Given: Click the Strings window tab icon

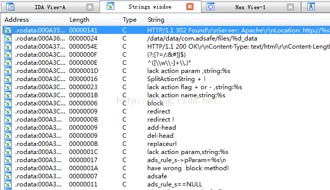Looking at the screenshot, I should (111, 6).
